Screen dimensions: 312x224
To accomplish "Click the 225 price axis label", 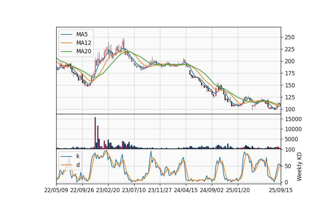I will click(290, 49).
